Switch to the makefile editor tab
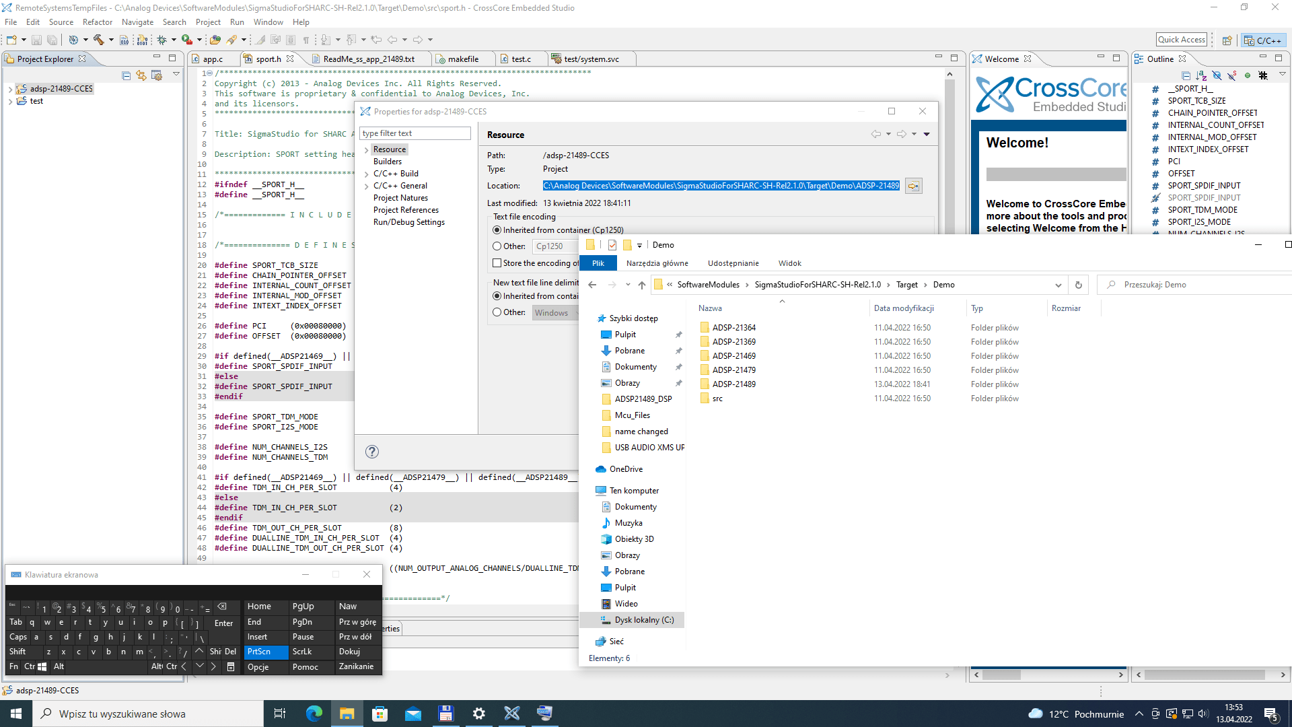The width and height of the screenshot is (1292, 727). pyautogui.click(x=463, y=59)
